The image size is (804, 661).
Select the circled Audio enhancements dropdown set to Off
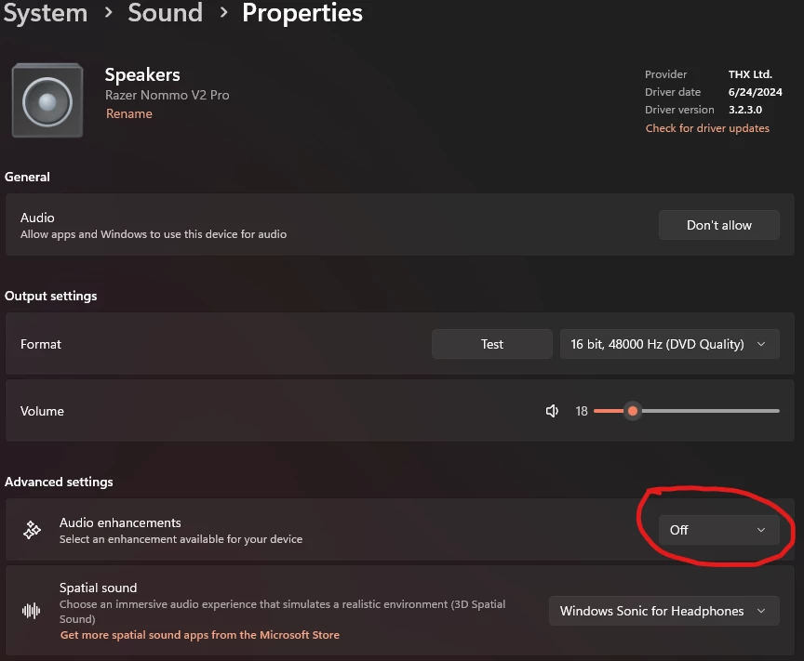click(x=717, y=530)
